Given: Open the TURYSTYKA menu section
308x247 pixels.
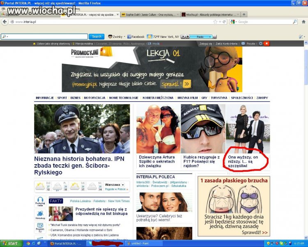Looking at the screenshot, I should click(x=219, y=98).
